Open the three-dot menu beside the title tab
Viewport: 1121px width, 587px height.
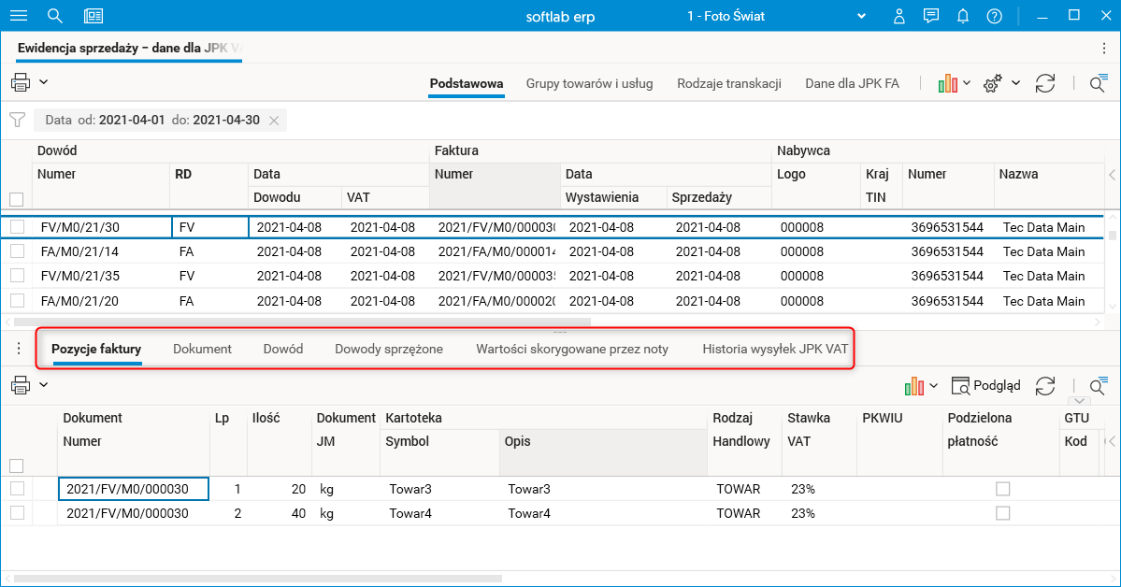[1104, 48]
